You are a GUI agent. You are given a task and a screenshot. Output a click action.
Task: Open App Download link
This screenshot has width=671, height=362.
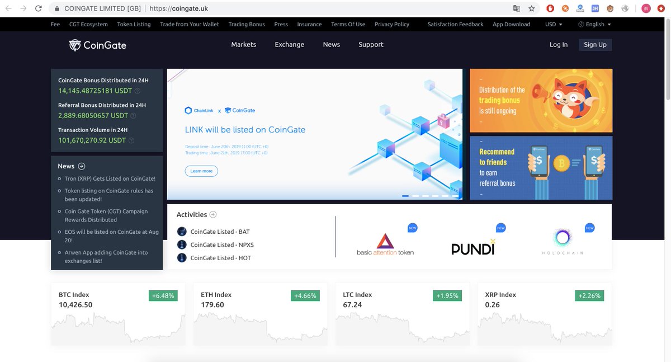tap(511, 24)
